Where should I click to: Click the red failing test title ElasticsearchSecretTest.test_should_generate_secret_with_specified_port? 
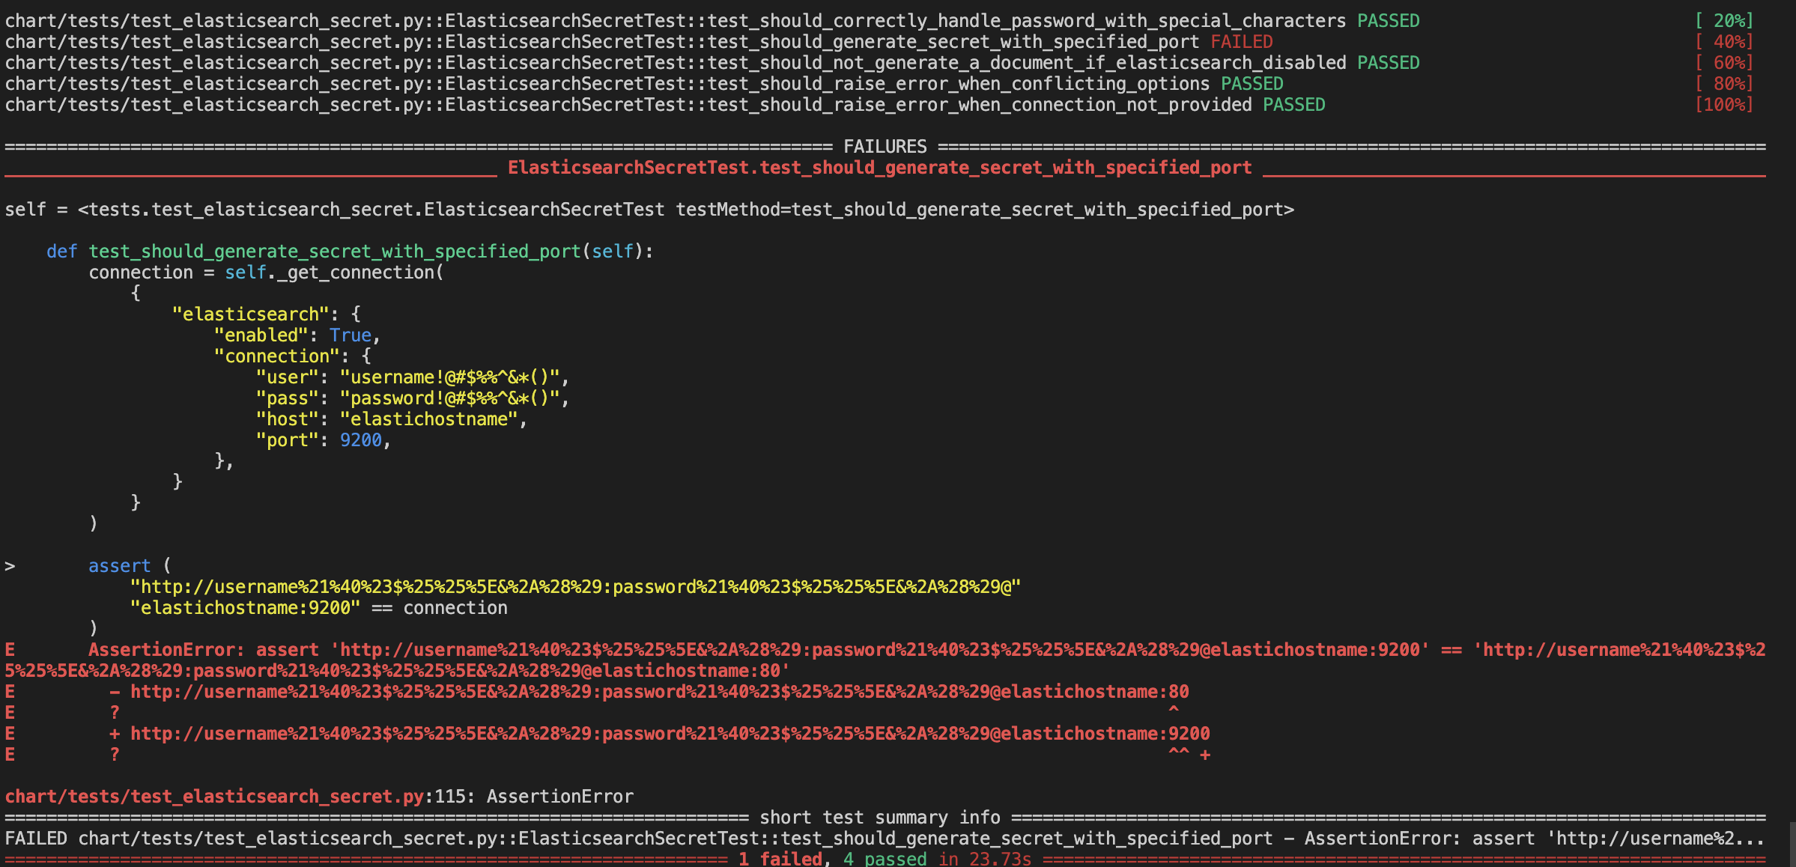pyautogui.click(x=879, y=168)
